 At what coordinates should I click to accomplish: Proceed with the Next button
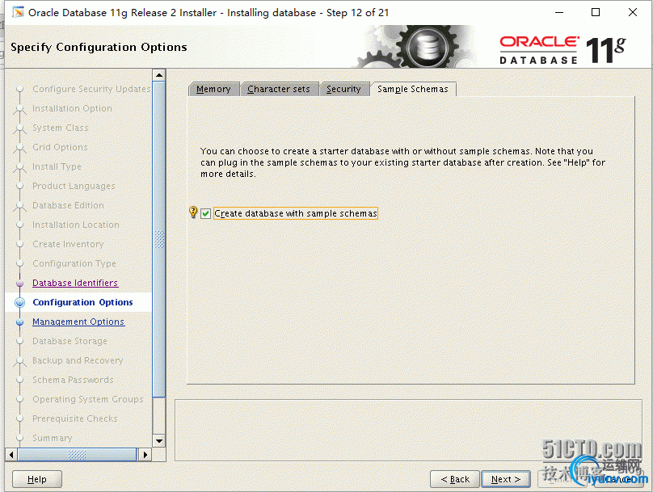tap(506, 479)
